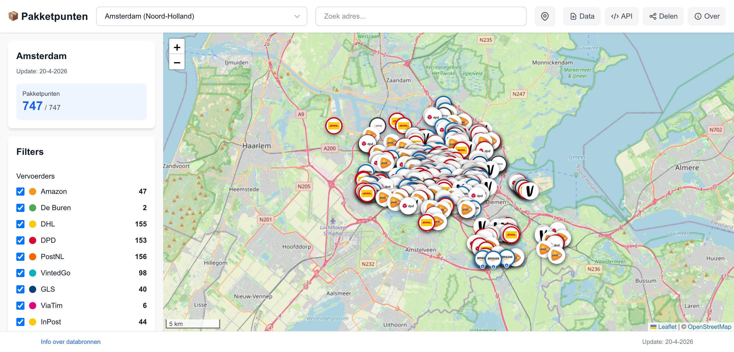Click the Pakketpunten package logo icon
This screenshot has height=352, width=734.
[x=13, y=16]
